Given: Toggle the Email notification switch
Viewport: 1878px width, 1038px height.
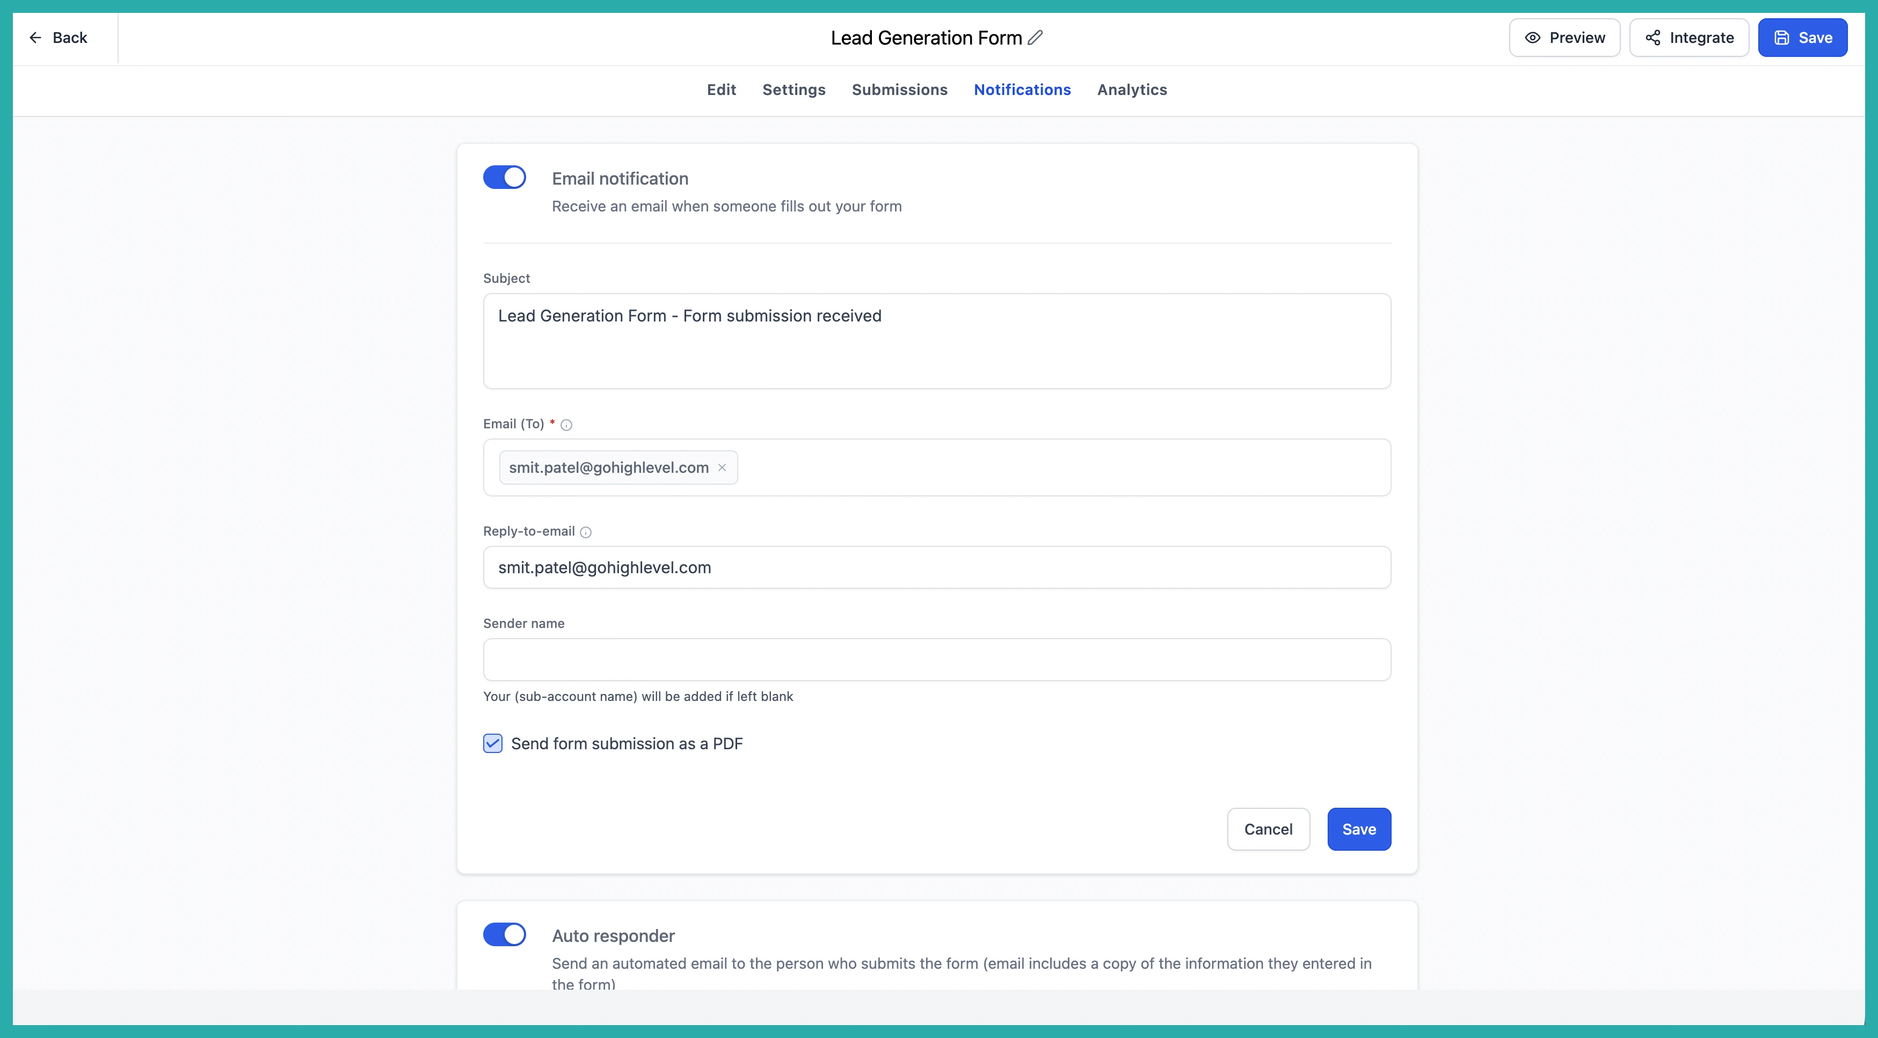Looking at the screenshot, I should pyautogui.click(x=505, y=178).
